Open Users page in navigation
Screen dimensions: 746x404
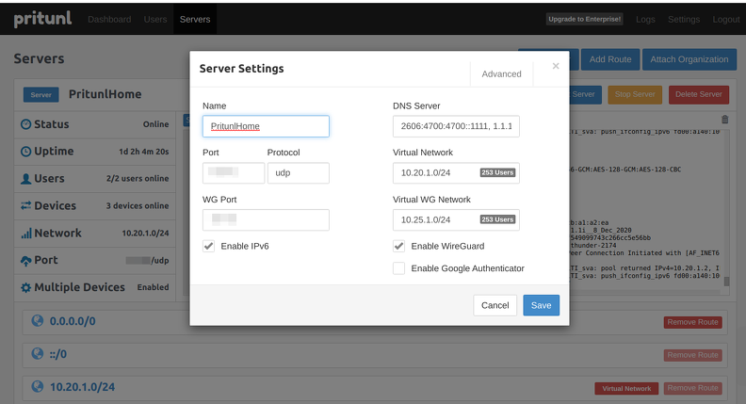click(x=155, y=20)
